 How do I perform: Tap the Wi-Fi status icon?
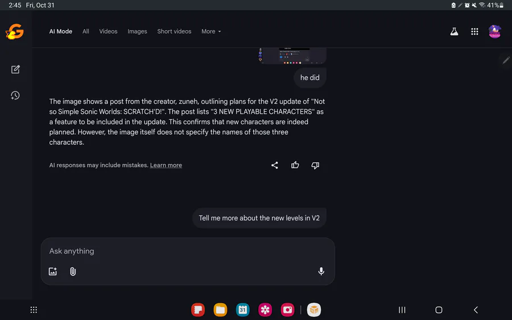click(482, 5)
